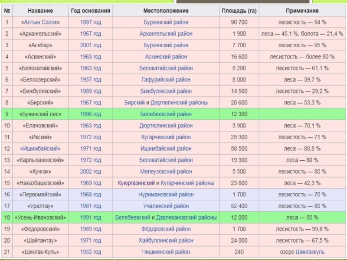Select the area value 8 000

(x=239, y=80)
